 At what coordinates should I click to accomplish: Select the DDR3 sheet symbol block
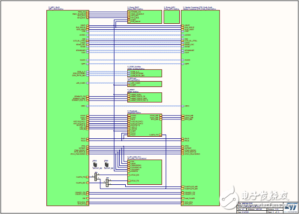pos(145,73)
